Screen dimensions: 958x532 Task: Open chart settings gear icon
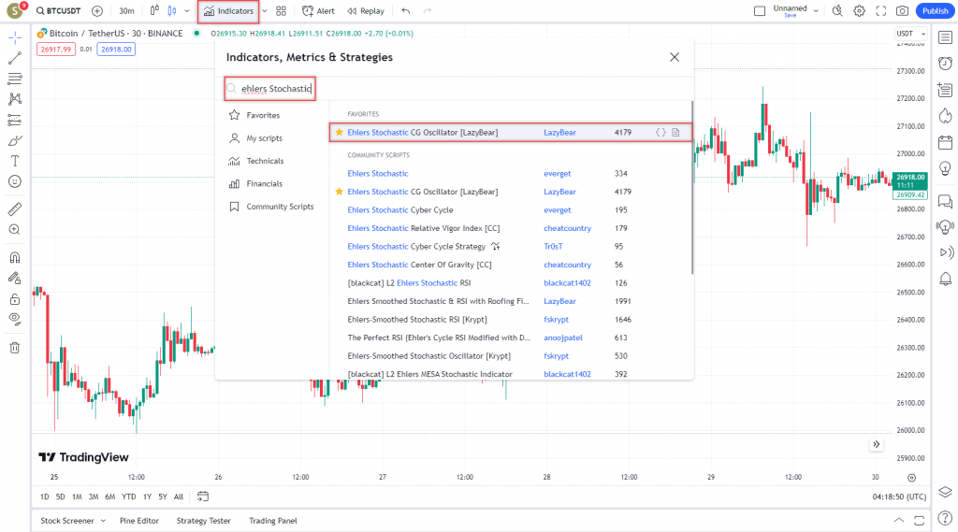point(859,11)
